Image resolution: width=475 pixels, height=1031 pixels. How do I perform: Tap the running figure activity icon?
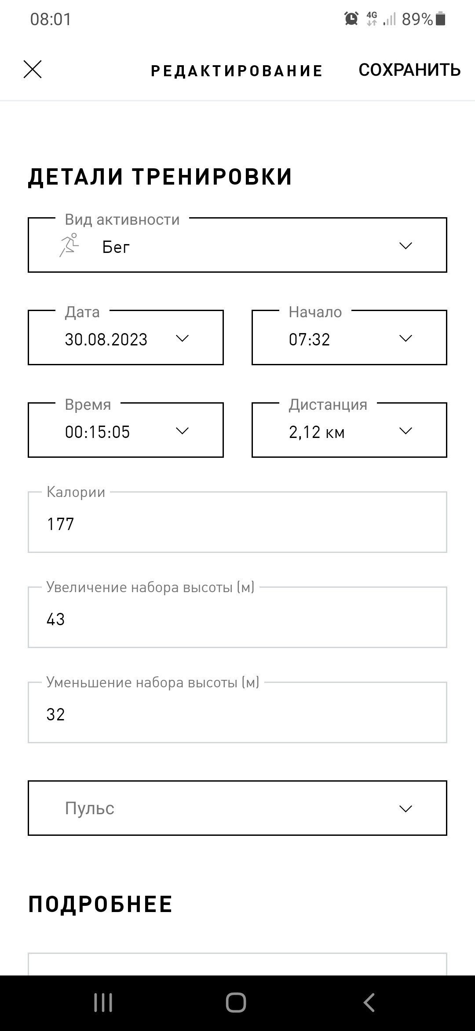coord(69,245)
